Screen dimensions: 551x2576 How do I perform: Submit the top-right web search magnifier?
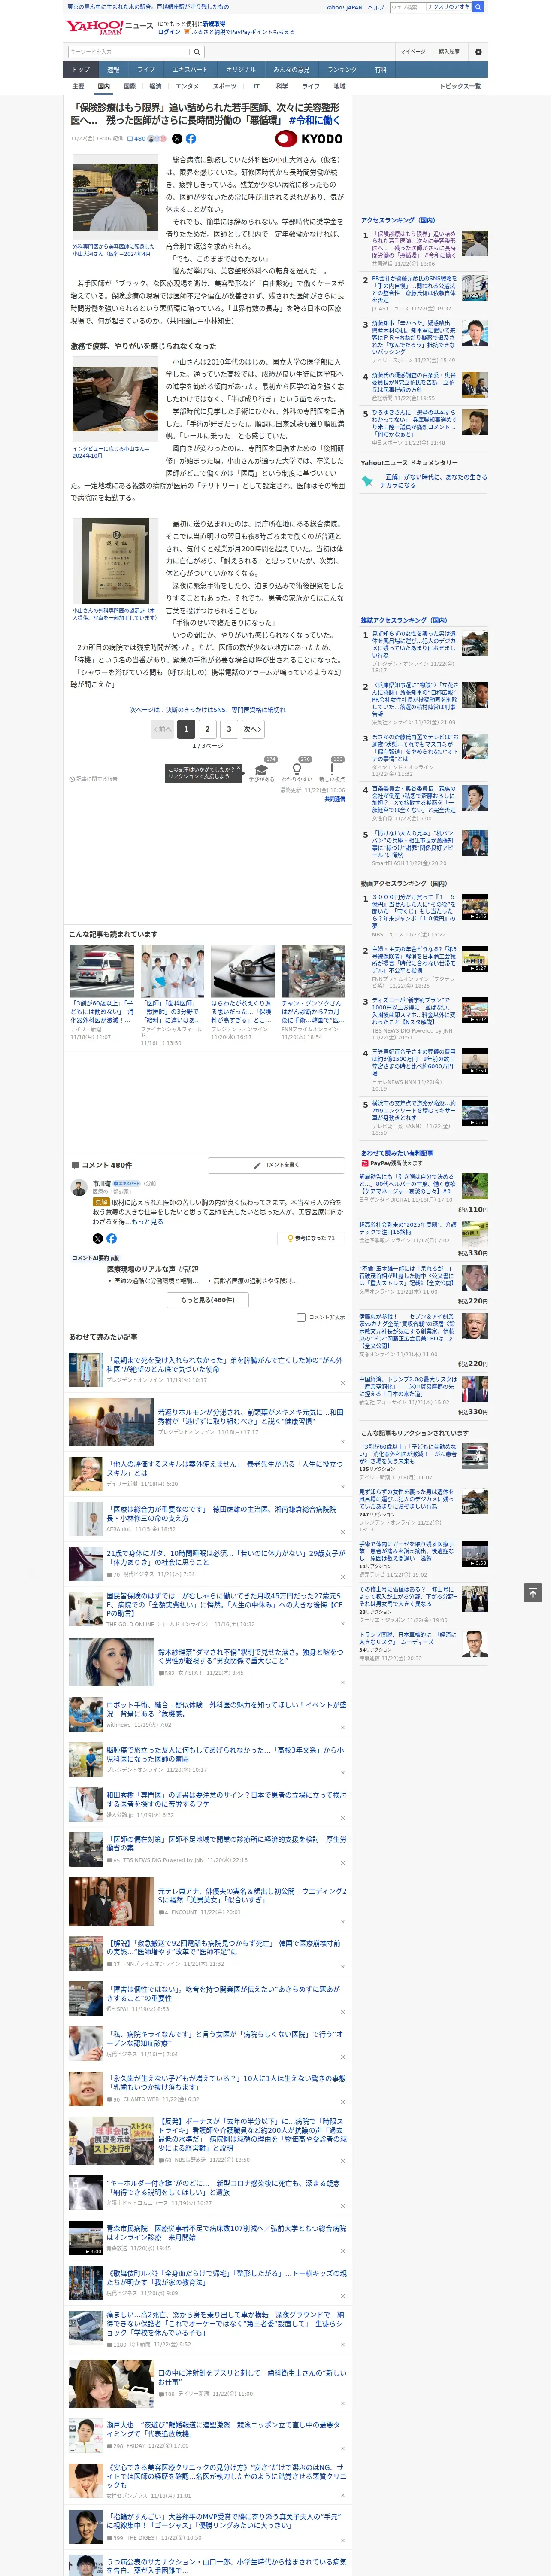[478, 7]
